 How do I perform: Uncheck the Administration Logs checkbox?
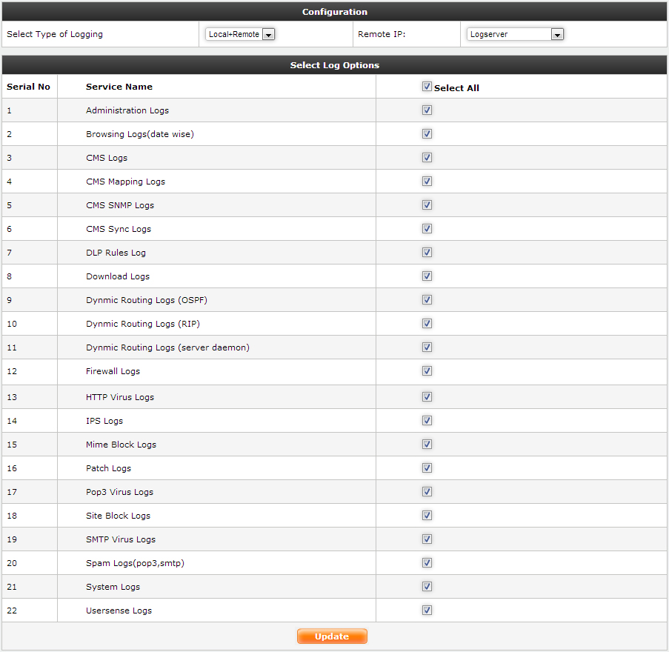coord(427,110)
